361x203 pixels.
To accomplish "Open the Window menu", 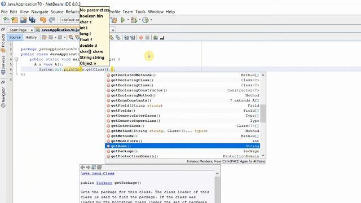I will 156,12.
